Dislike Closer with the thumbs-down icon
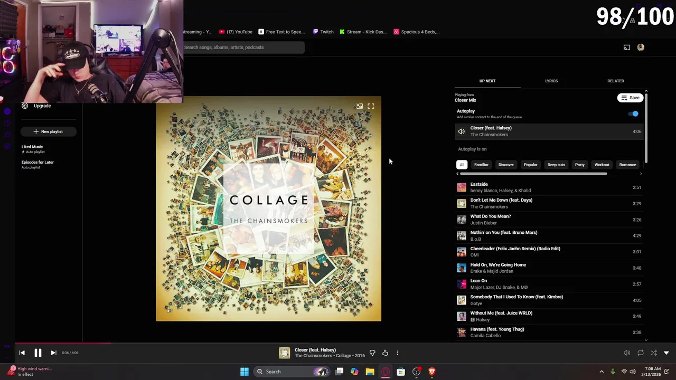The height and width of the screenshot is (380, 676). [372, 353]
